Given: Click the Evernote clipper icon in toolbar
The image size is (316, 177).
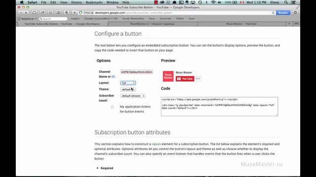Looking at the screenshot, I should coord(66,13).
